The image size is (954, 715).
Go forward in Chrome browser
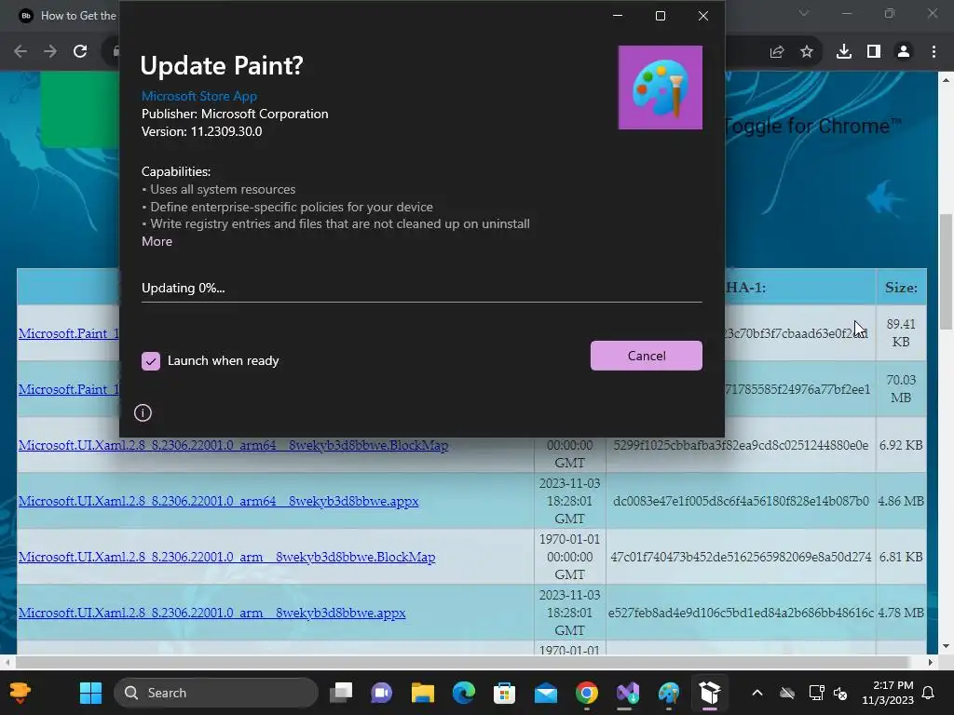point(50,52)
